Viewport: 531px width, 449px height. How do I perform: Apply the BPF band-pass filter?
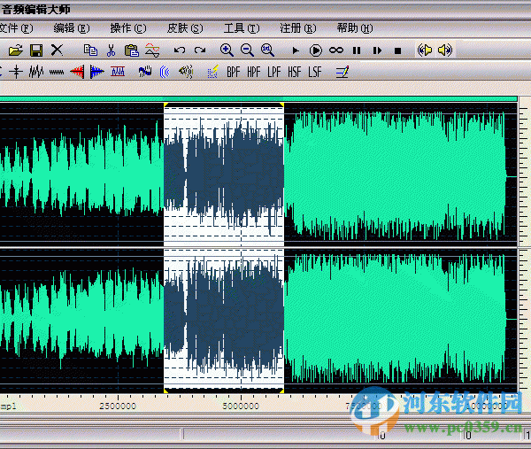tap(234, 72)
